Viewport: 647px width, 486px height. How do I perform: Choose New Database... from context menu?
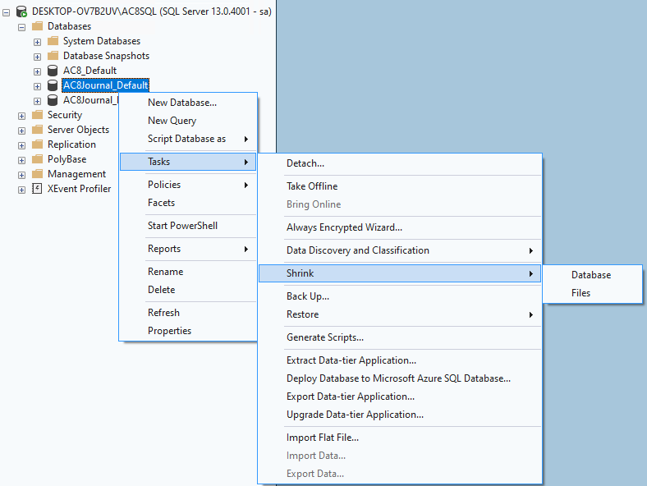point(188,103)
